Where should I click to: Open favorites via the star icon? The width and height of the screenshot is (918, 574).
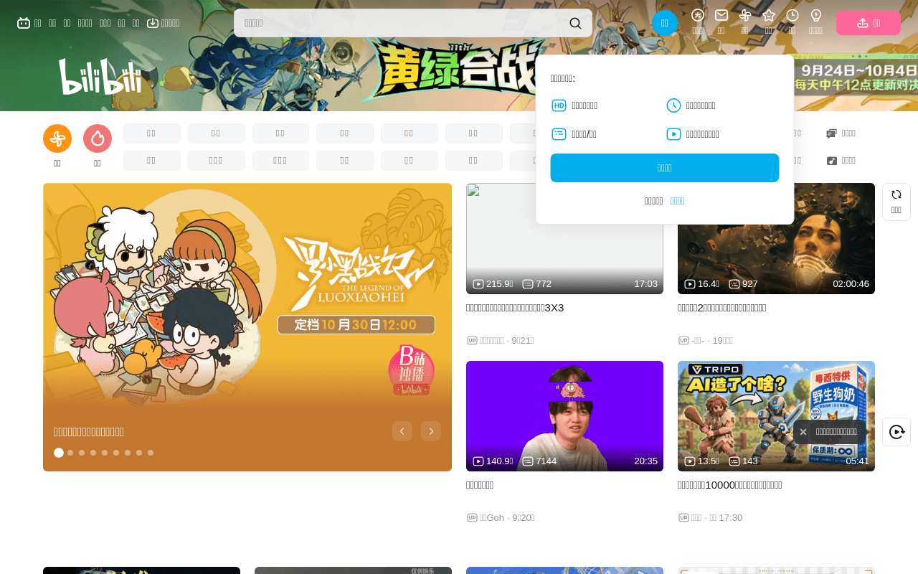[769, 15]
